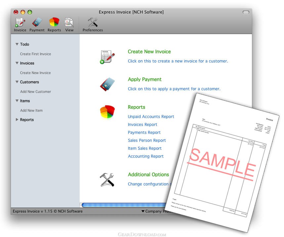Open the Unpaid Accounts Report link

151,117
